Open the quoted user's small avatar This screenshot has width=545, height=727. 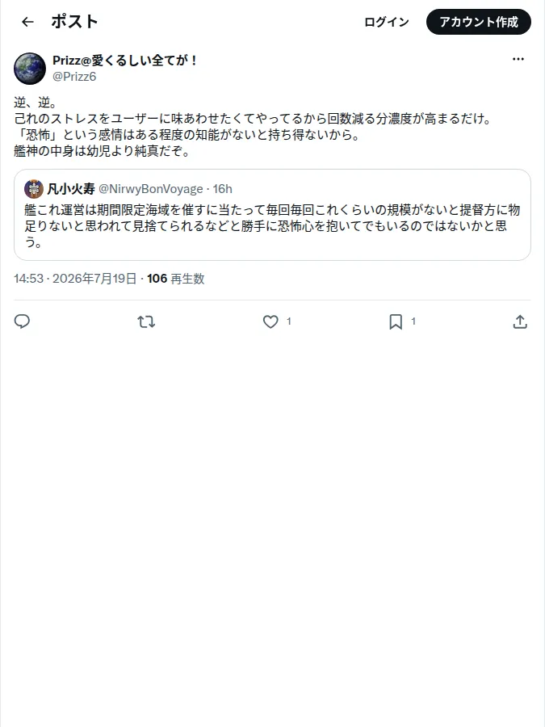[34, 189]
